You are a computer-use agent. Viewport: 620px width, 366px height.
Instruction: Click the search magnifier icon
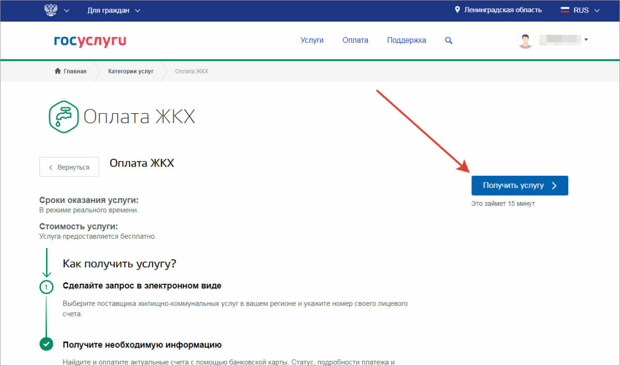(448, 40)
